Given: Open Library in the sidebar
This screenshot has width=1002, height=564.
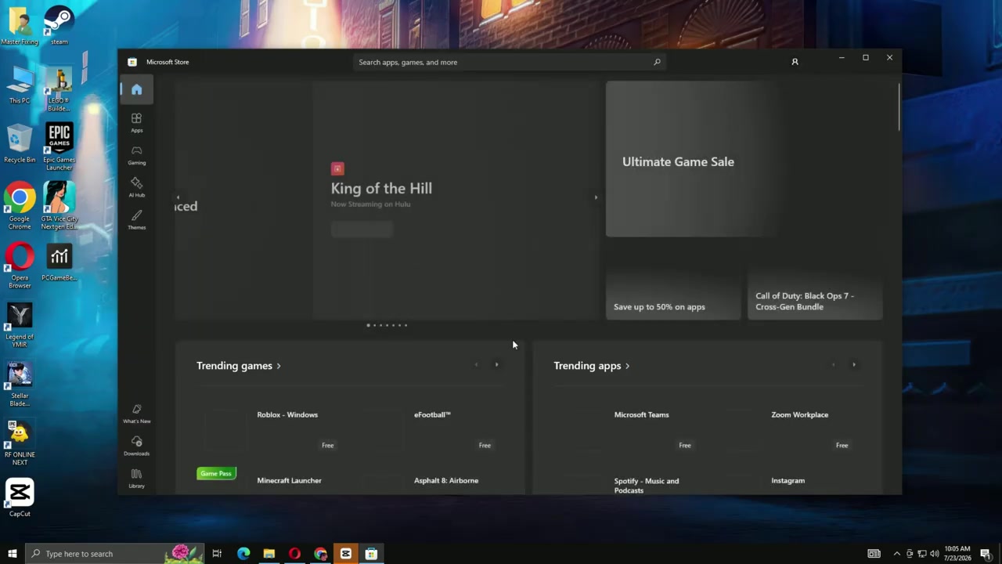Looking at the screenshot, I should click(136, 478).
